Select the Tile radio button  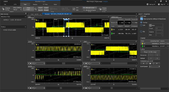[x=141, y=32]
